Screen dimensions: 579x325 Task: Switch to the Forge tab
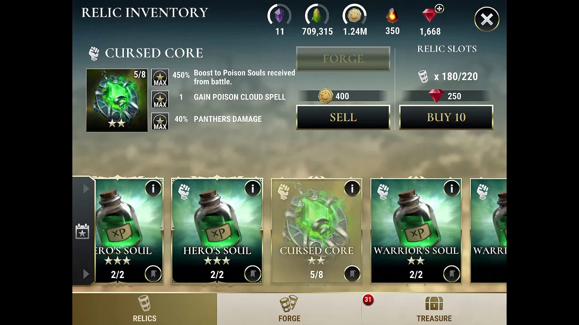[289, 309]
